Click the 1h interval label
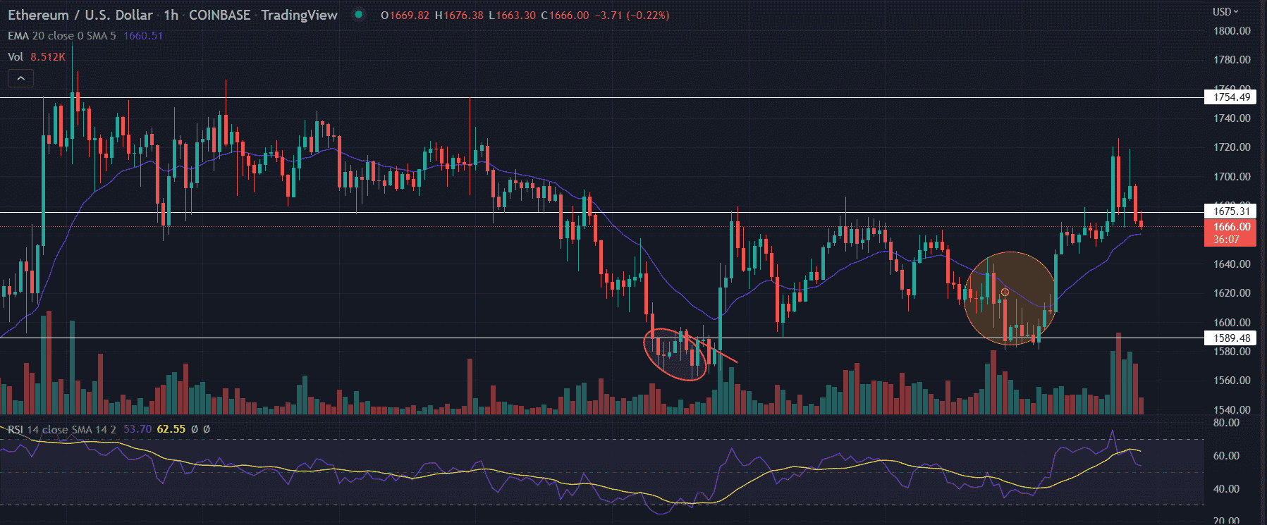Viewport: 1267px width, 525px height. click(171, 15)
